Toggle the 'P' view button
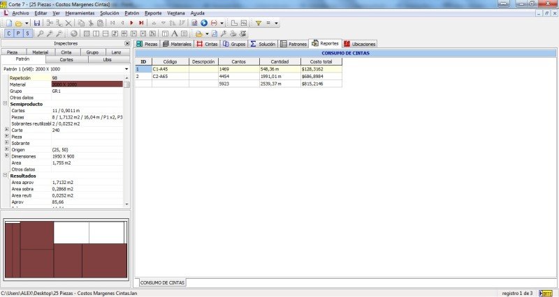 pos(18,33)
